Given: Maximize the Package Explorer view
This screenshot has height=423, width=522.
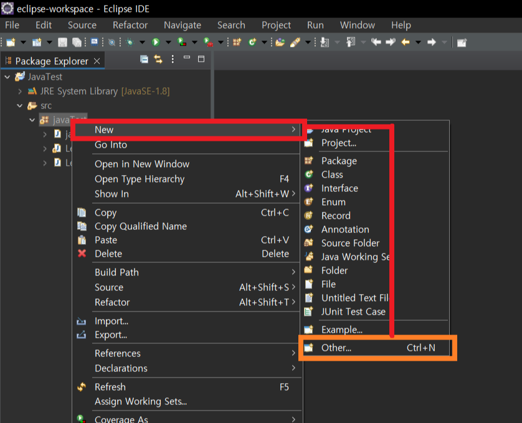Looking at the screenshot, I should click(x=201, y=59).
